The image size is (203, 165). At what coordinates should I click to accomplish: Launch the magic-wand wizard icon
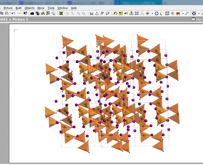pyautogui.click(x=43, y=13)
